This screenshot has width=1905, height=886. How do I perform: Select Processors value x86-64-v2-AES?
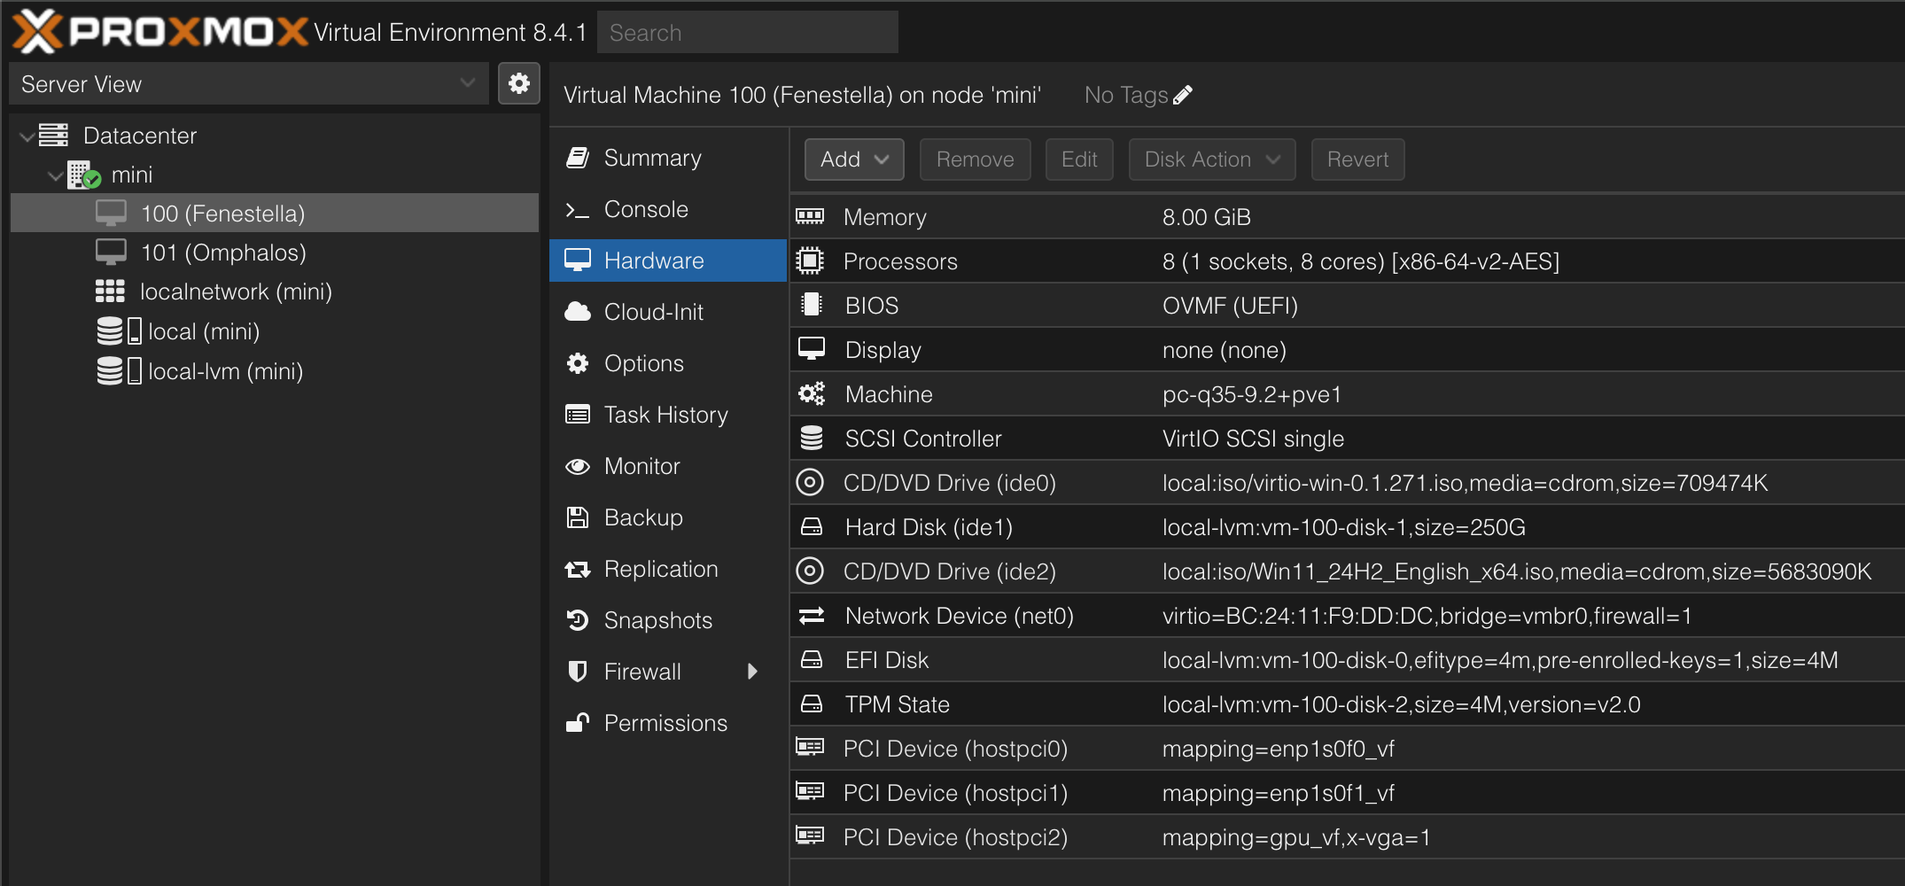pos(1361,261)
